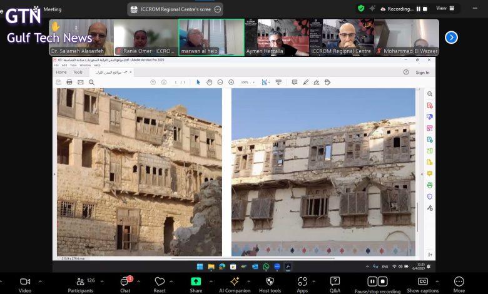Image resolution: width=488 pixels, height=294 pixels.
Task: Click the green Share screen button
Action: [196, 282]
